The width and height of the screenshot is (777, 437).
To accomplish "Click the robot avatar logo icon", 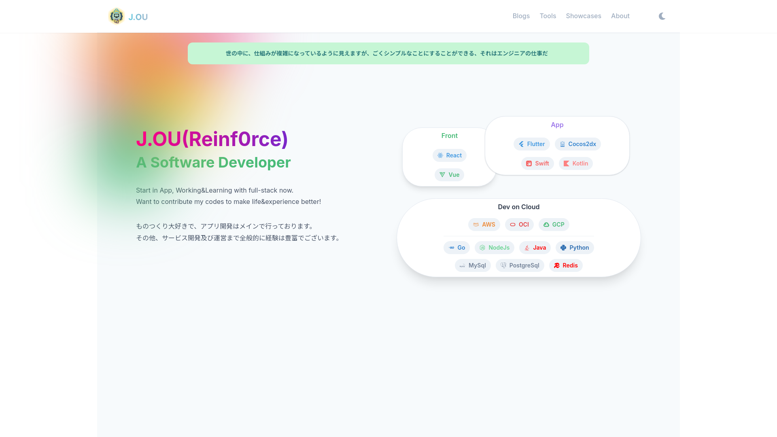I will click(x=117, y=16).
